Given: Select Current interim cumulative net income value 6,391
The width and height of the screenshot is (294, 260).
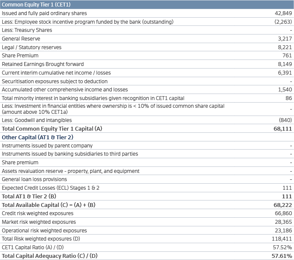Looking at the screenshot, I should [285, 73].
